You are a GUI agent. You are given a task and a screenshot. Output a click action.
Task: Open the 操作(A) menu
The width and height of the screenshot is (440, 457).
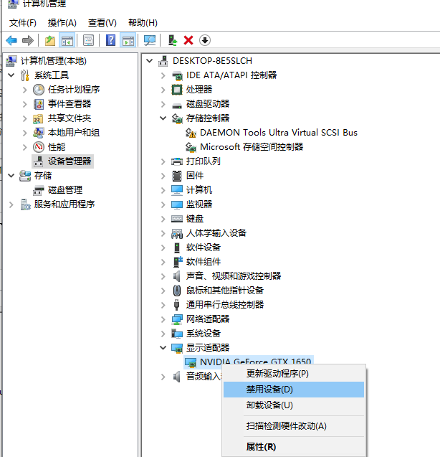pyautogui.click(x=62, y=23)
